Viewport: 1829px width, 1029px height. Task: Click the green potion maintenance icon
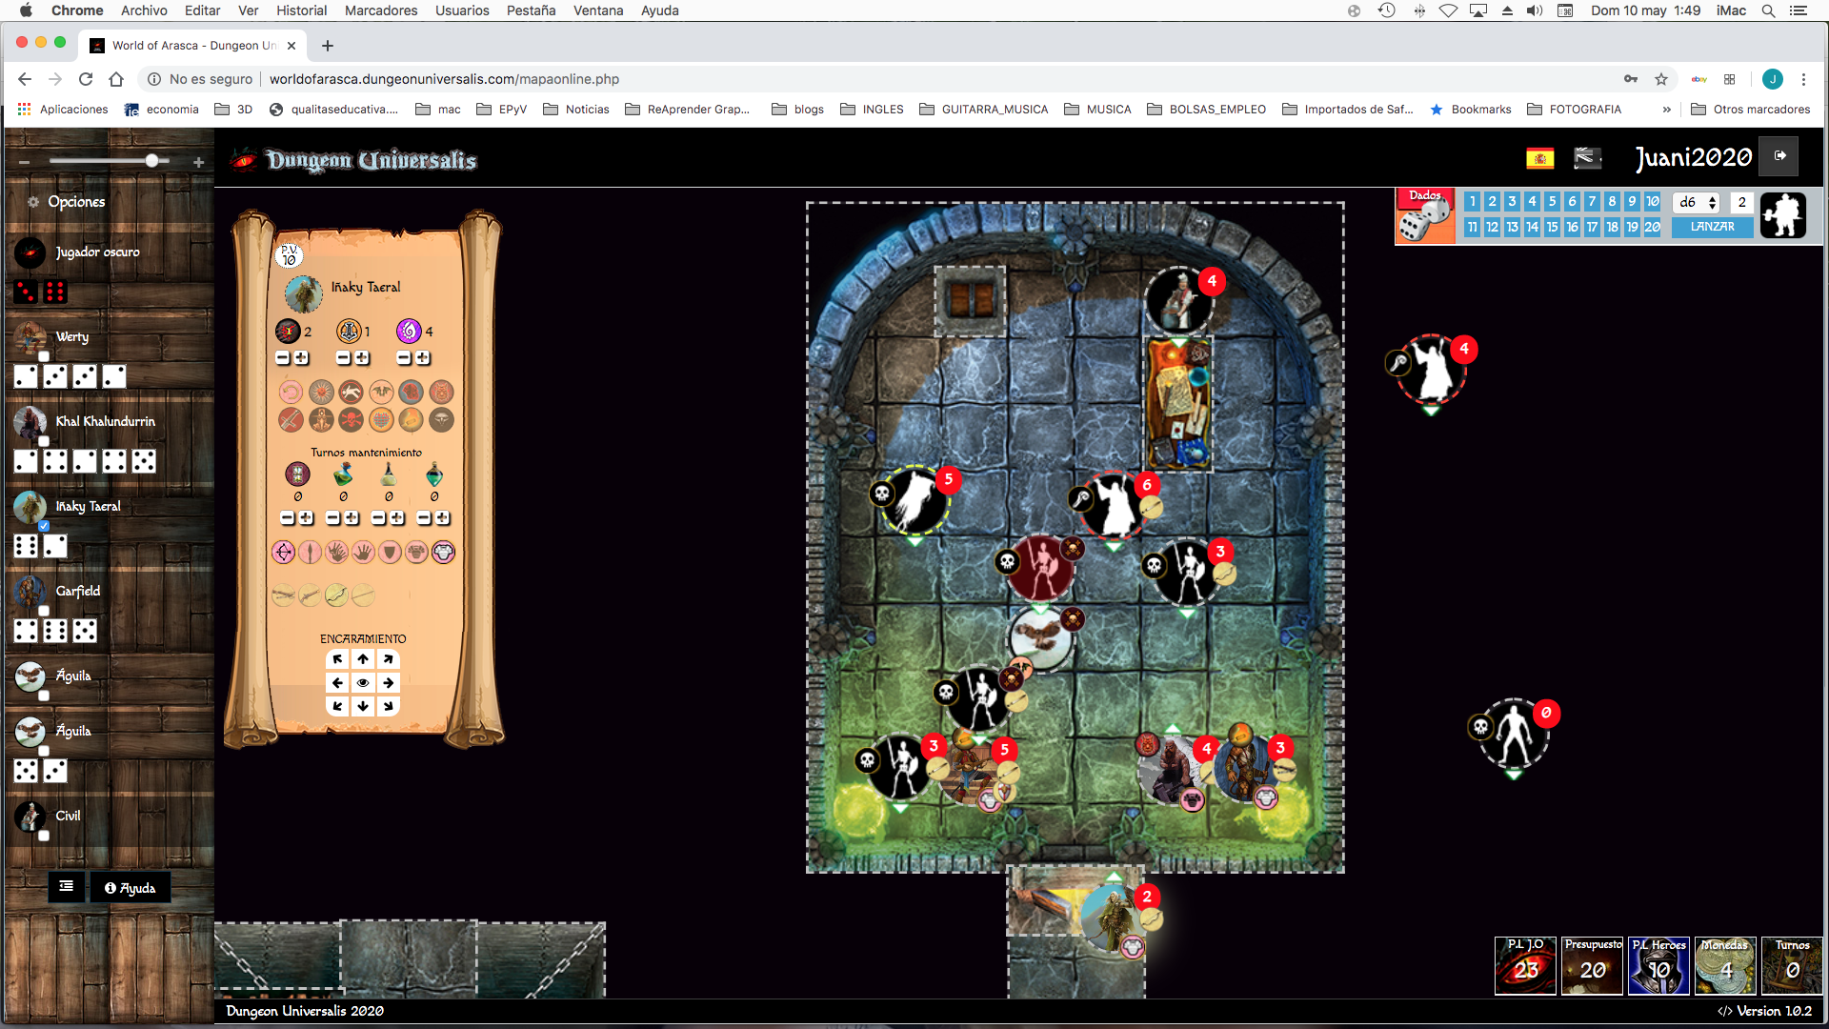point(343,474)
